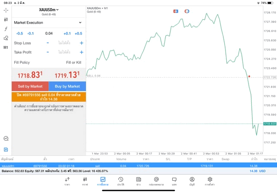
Task: Increase the Stop Loss value
Action: [x=81, y=43]
